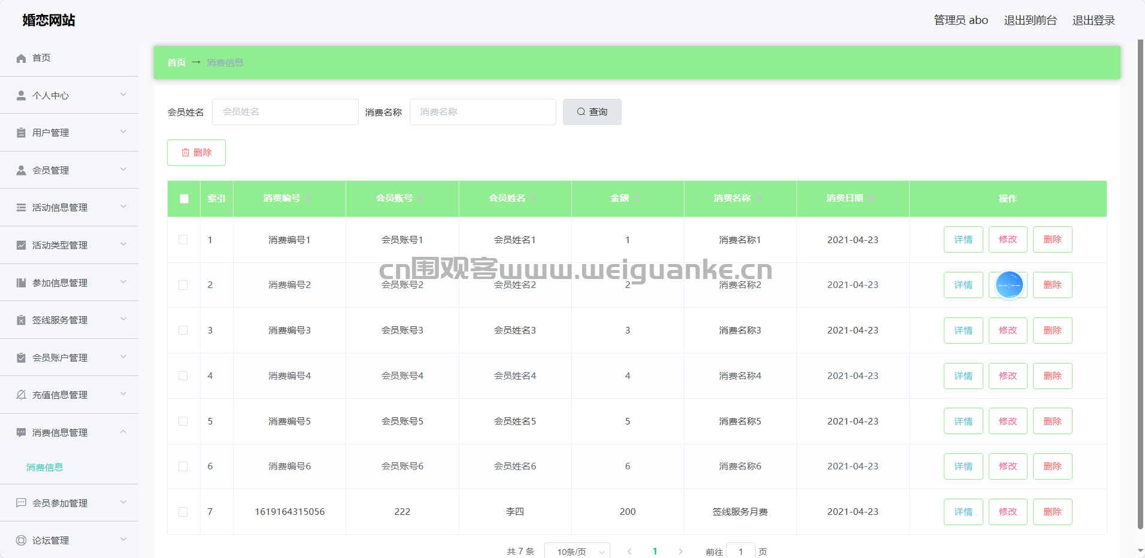Image resolution: width=1145 pixels, height=558 pixels.
Task: Click the 活动信息管理 list icon
Action: click(21, 208)
